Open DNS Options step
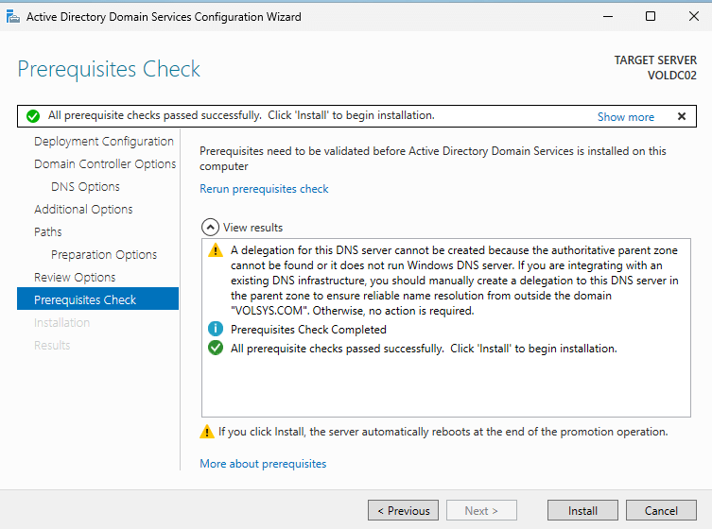This screenshot has width=712, height=529. [x=85, y=187]
